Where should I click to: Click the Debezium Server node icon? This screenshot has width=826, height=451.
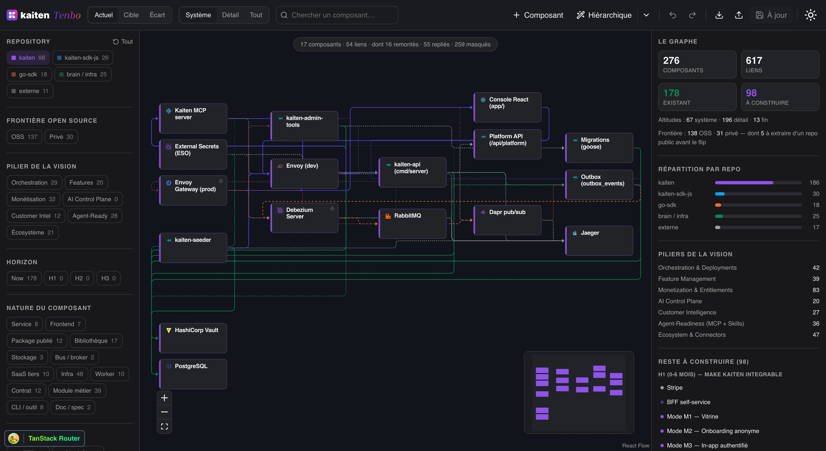coord(280,210)
